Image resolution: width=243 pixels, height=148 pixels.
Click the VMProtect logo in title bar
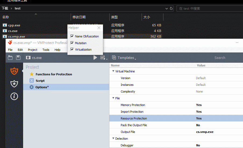click(10, 43)
